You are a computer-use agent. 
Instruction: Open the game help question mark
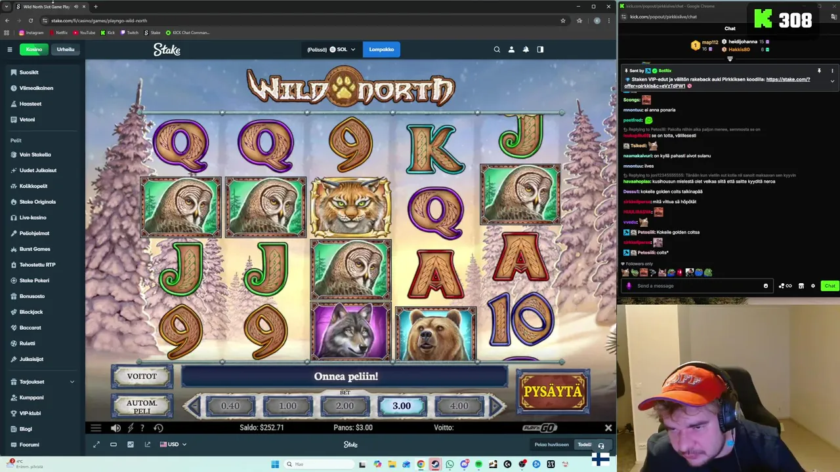tap(142, 428)
